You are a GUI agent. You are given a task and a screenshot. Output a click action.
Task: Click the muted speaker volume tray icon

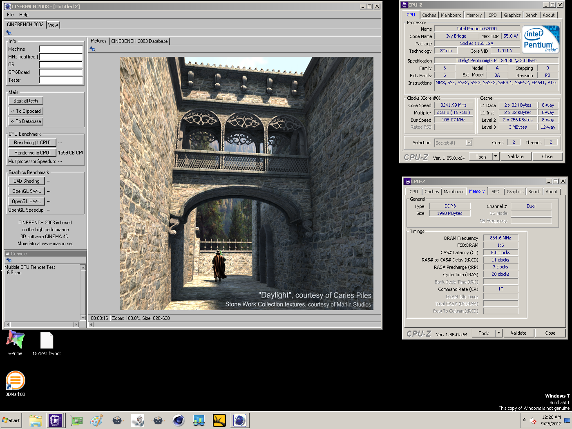[x=533, y=420]
